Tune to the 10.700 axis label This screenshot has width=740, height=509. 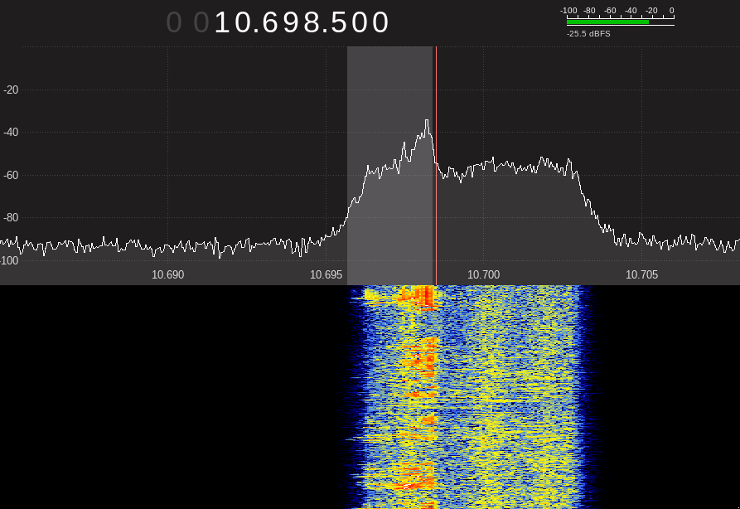click(484, 274)
